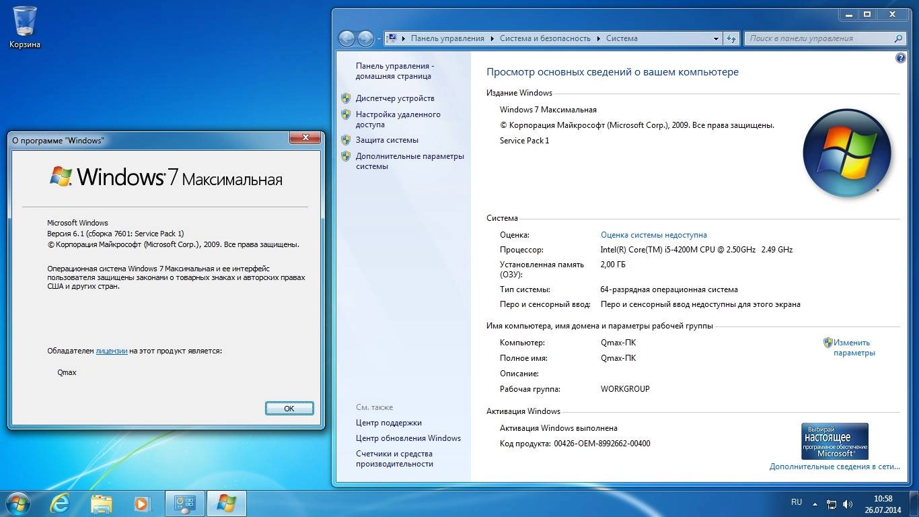
Task: Open Windows Explorer folder icon in taskbar
Action: pos(102,504)
